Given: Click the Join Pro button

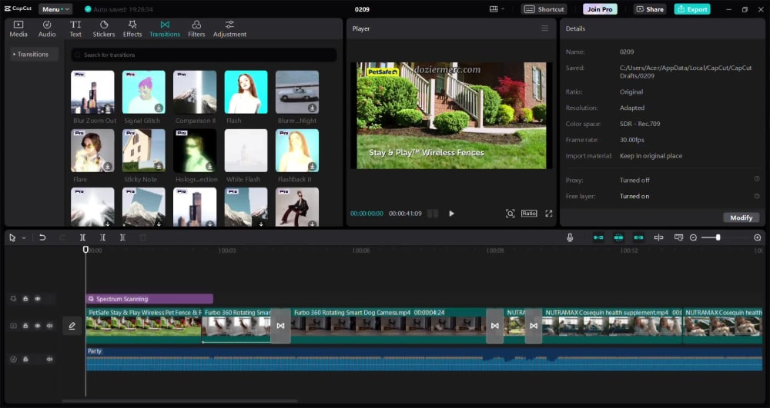Looking at the screenshot, I should (x=600, y=9).
